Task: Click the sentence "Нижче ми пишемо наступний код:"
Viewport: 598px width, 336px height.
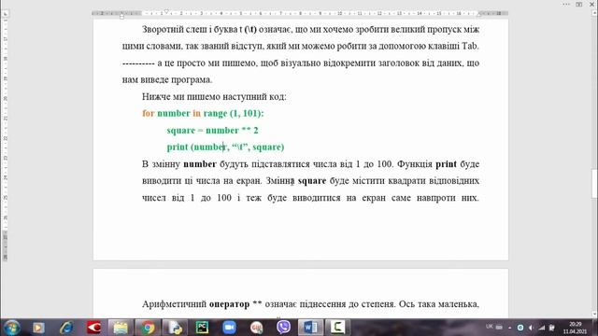Action: click(214, 97)
